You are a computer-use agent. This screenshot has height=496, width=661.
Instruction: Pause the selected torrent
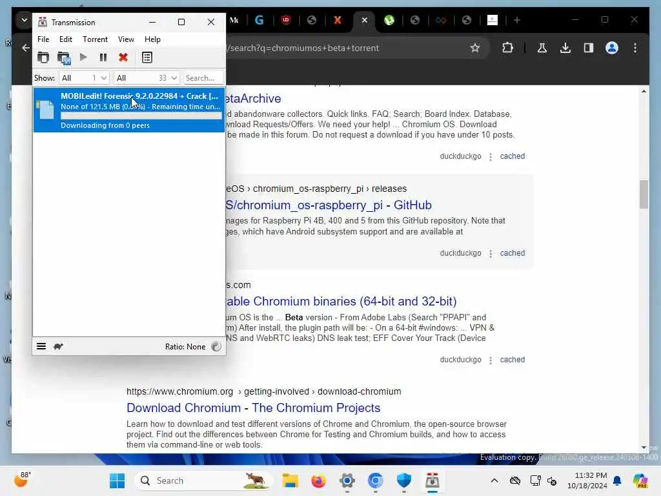click(103, 57)
